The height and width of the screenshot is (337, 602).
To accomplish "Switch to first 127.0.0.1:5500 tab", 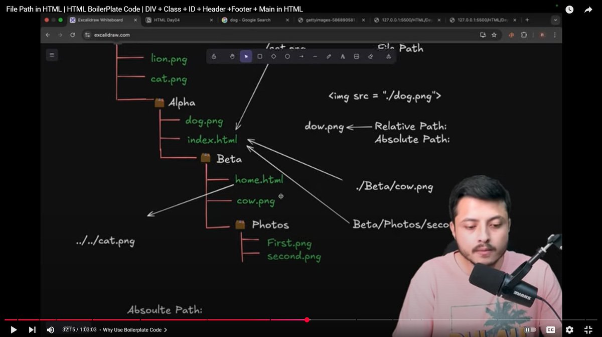I will [x=406, y=20].
